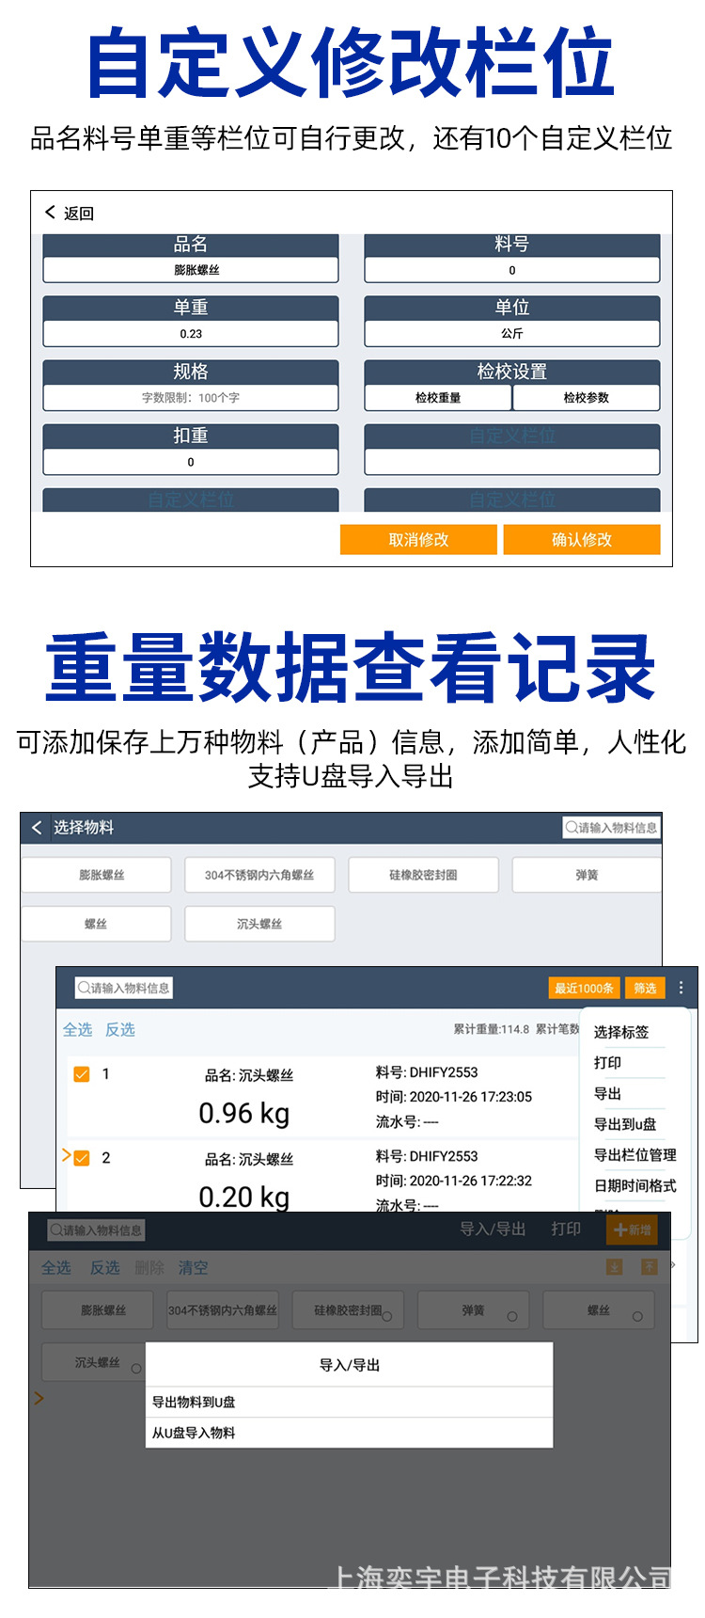705x1618 pixels.
Task: Choose 选择标签 from the overflow menu
Action: [x=621, y=1032]
